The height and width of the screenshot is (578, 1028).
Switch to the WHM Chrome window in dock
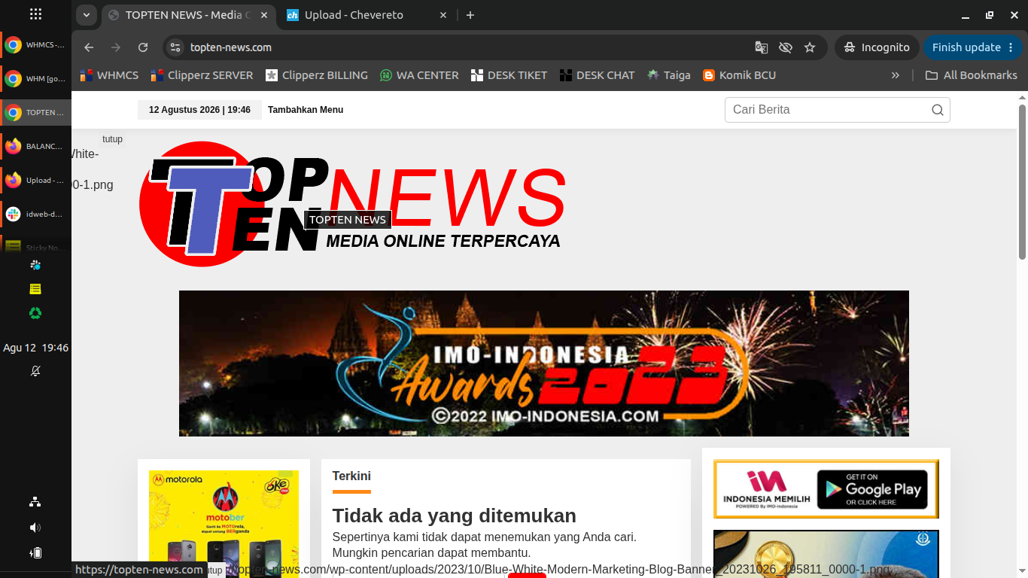tap(35, 78)
